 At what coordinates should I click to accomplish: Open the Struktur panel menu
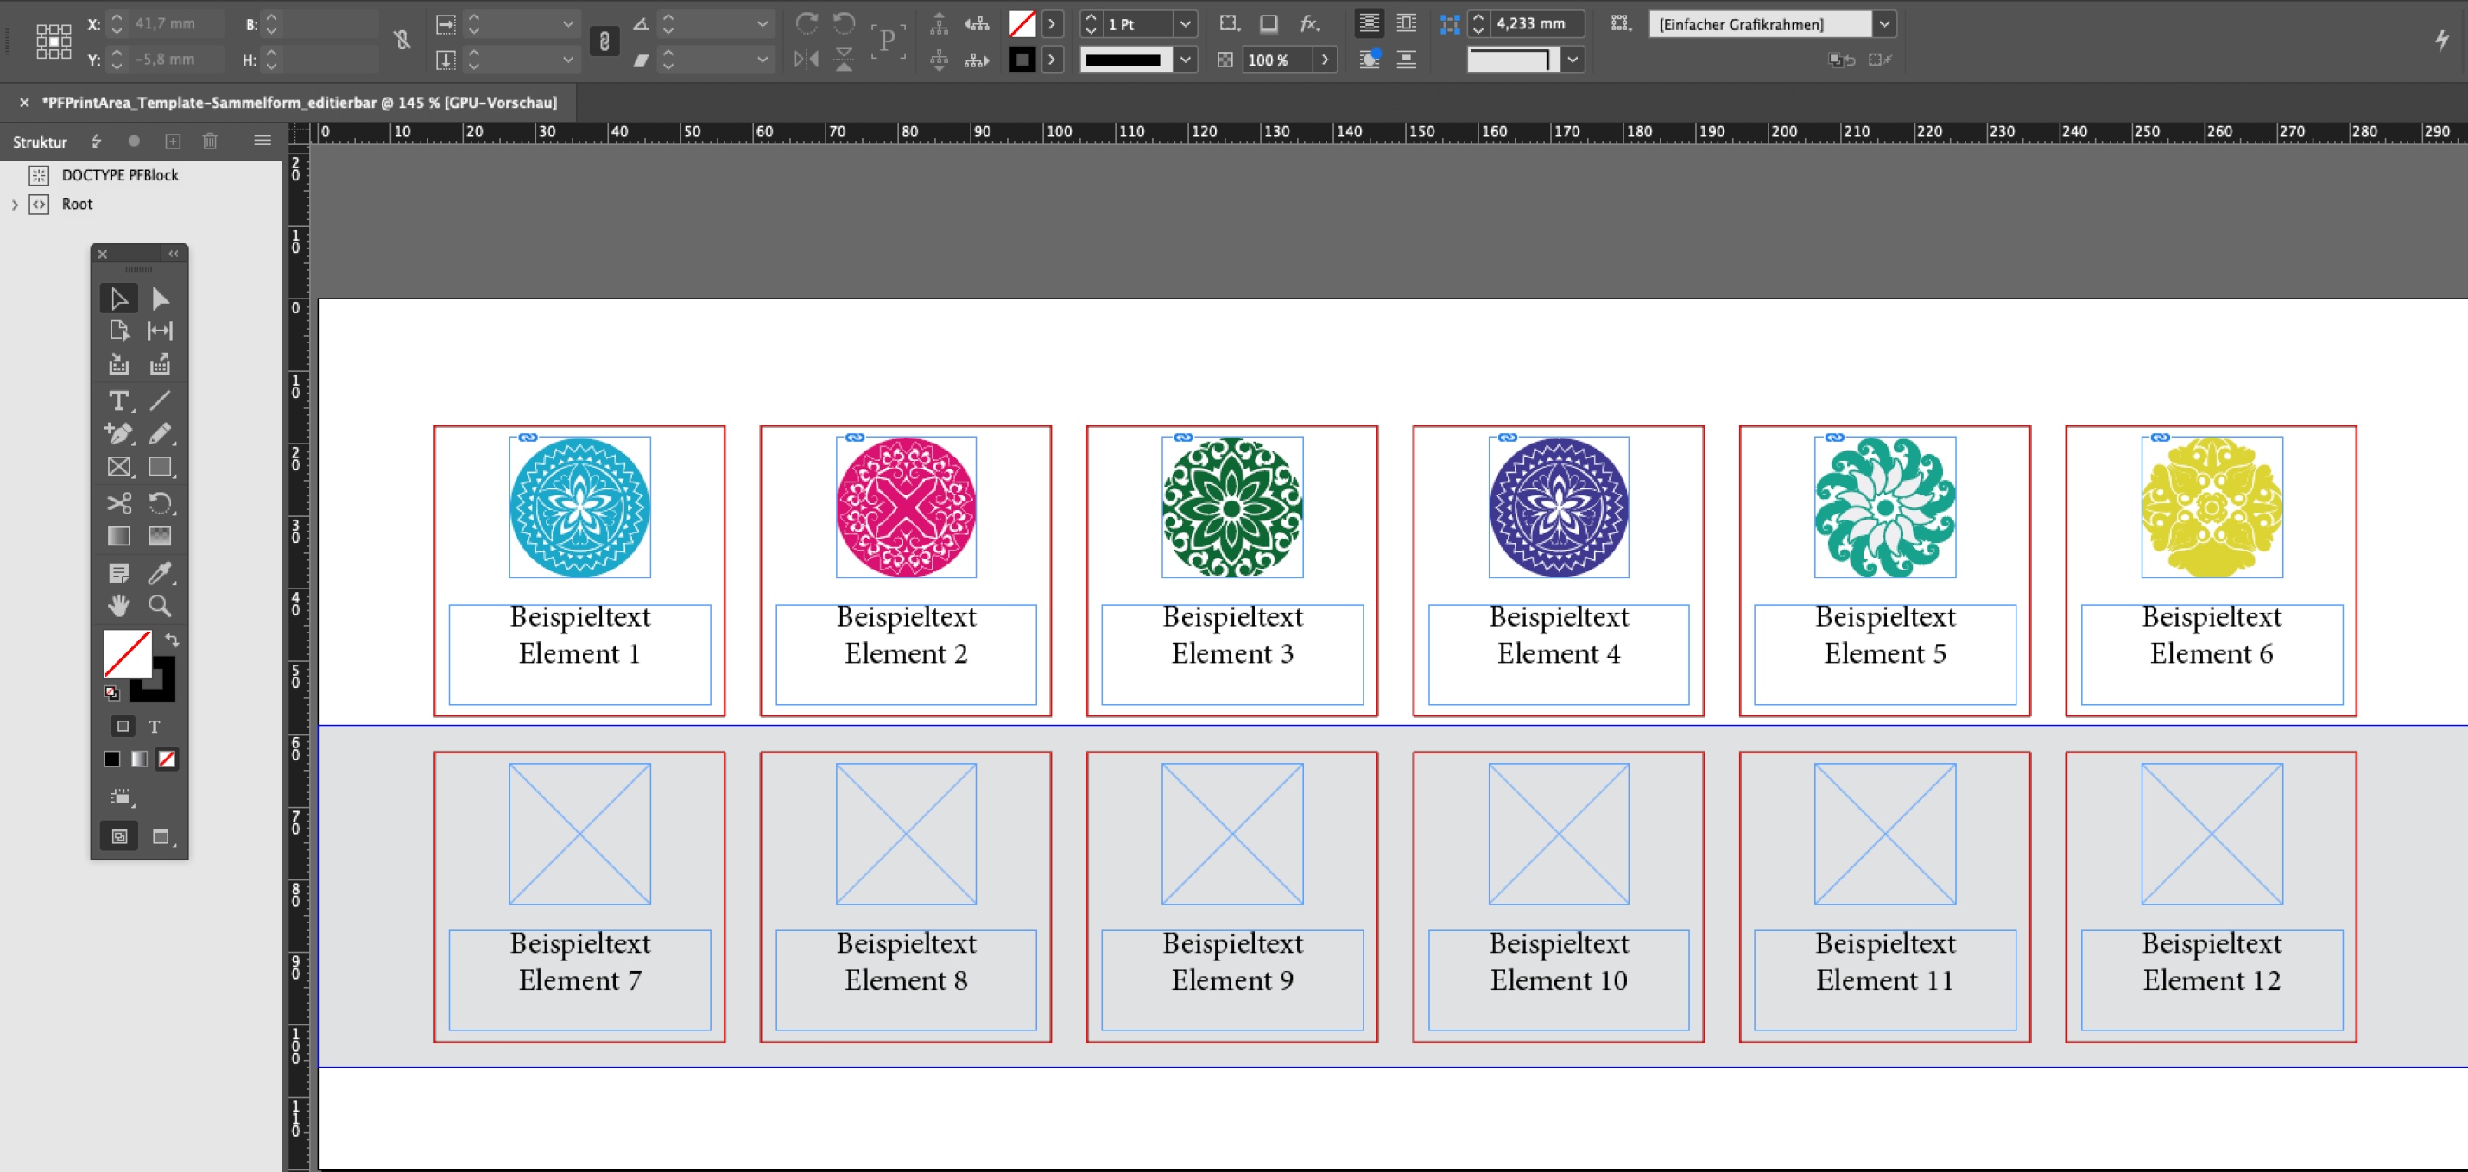coord(263,141)
